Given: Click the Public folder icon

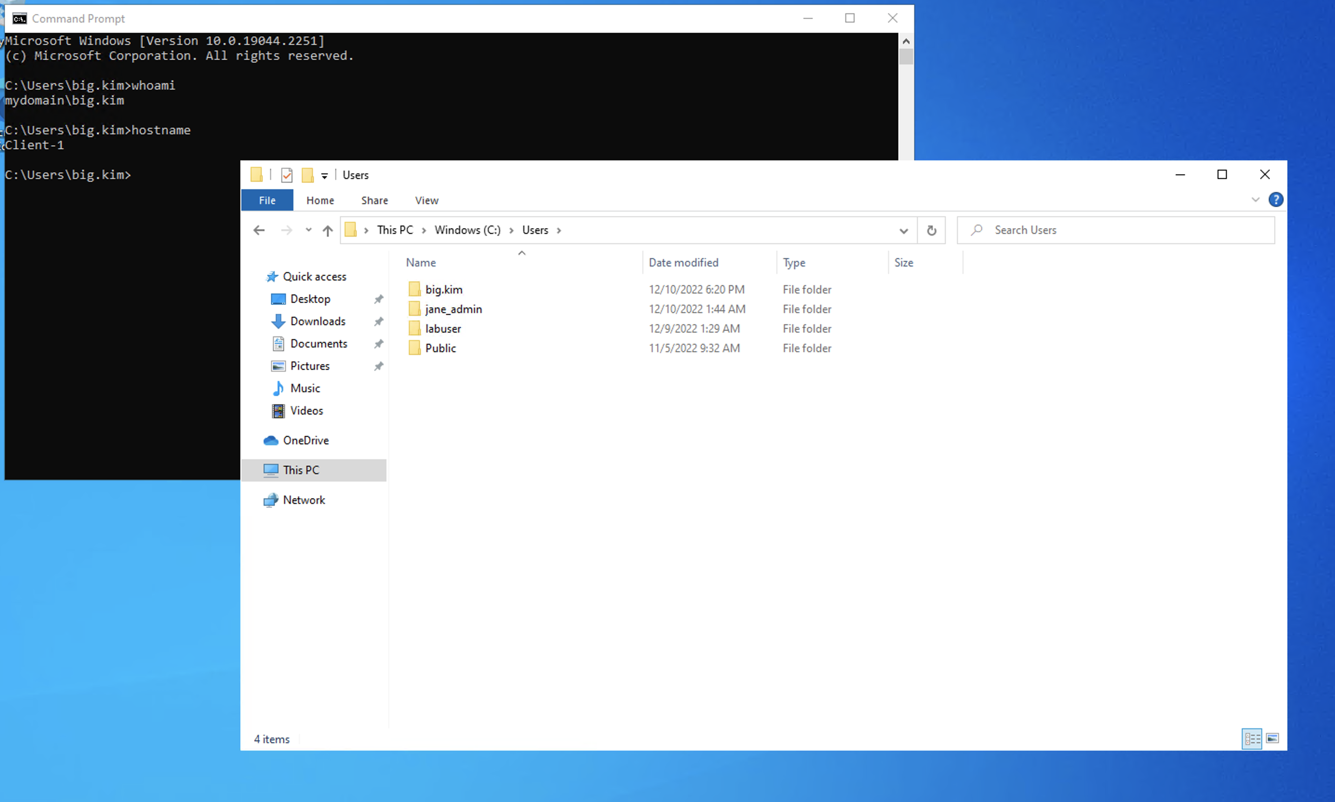Looking at the screenshot, I should [x=414, y=347].
